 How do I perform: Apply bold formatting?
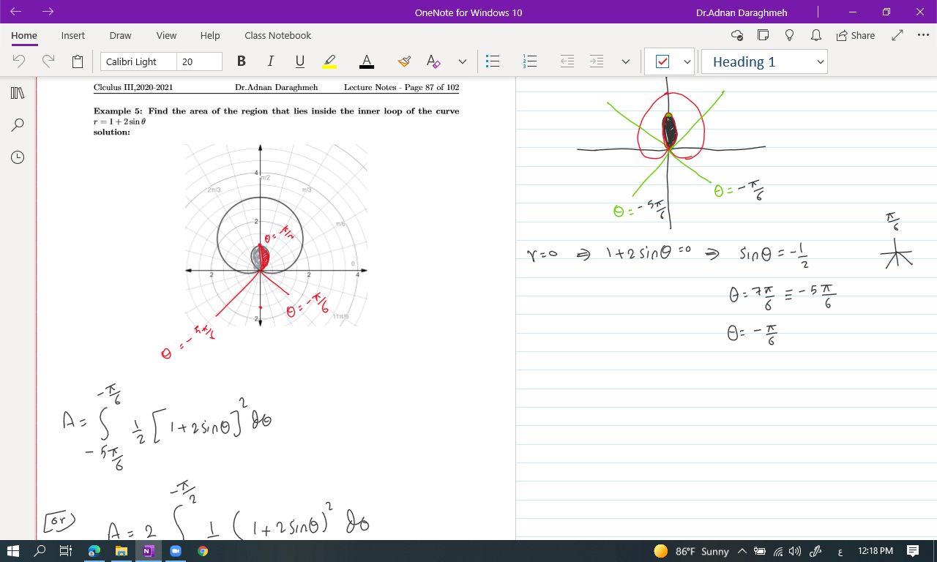point(242,61)
